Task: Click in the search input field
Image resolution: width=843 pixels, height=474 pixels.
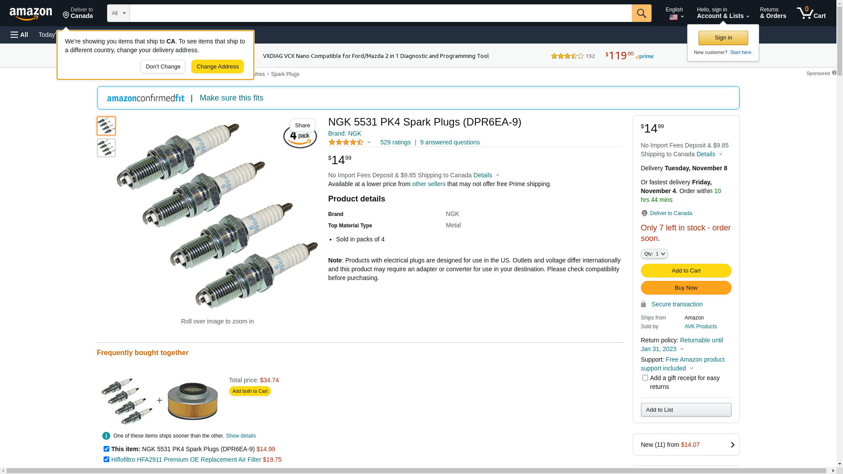Action: (380, 13)
